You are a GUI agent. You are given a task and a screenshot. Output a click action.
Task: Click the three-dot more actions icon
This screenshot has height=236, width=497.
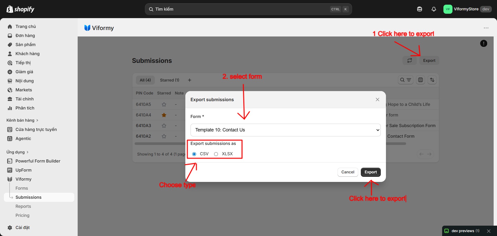486,28
